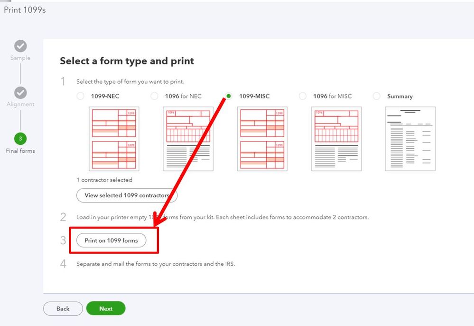Click the 1096 for NEC preview thumbnail

click(x=188, y=139)
